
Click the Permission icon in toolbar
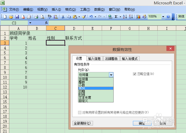23,17
